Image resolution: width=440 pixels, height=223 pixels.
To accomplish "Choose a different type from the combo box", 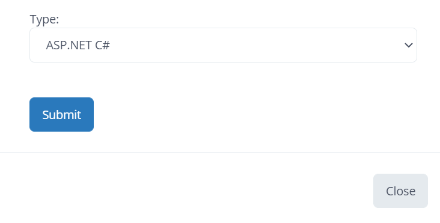I will pos(223,45).
